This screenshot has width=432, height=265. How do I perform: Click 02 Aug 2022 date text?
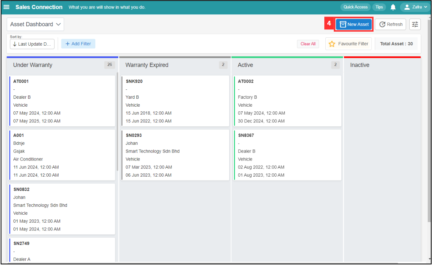coord(261,167)
